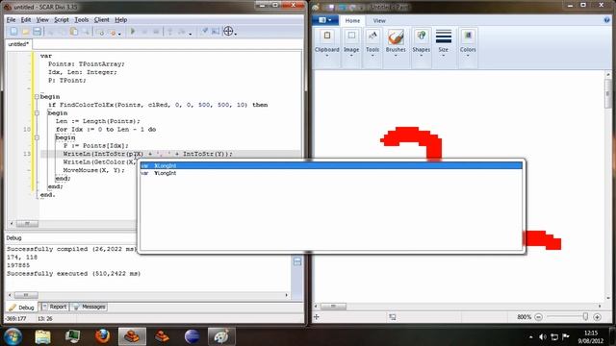Save the current SCAR script

click(37, 32)
